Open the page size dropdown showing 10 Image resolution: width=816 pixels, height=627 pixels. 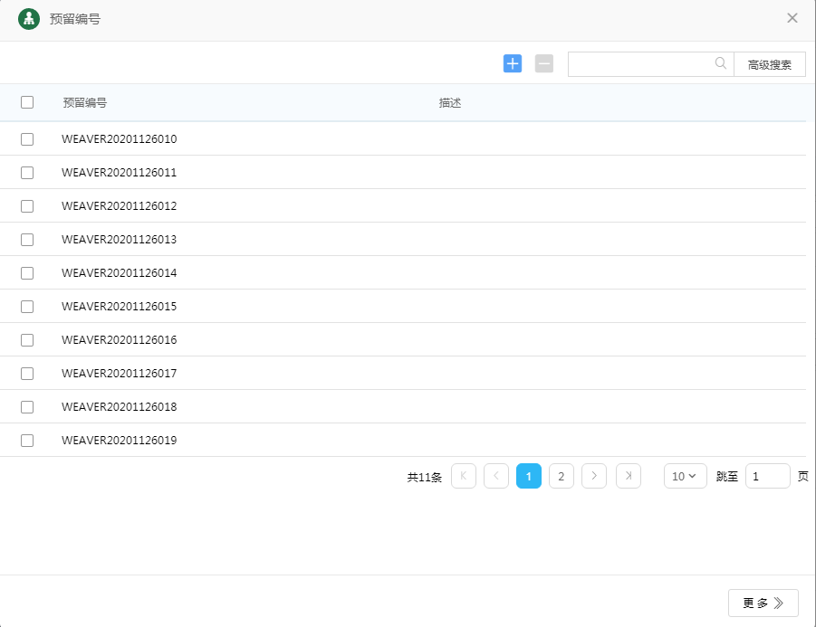(x=686, y=476)
